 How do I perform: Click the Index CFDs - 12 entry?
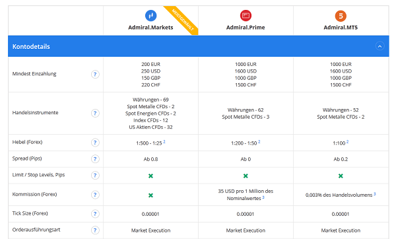click(150, 120)
